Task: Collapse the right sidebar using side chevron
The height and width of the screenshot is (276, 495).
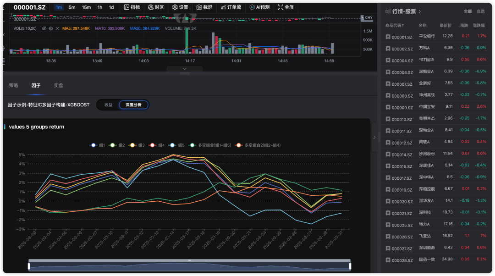Action: point(374,137)
